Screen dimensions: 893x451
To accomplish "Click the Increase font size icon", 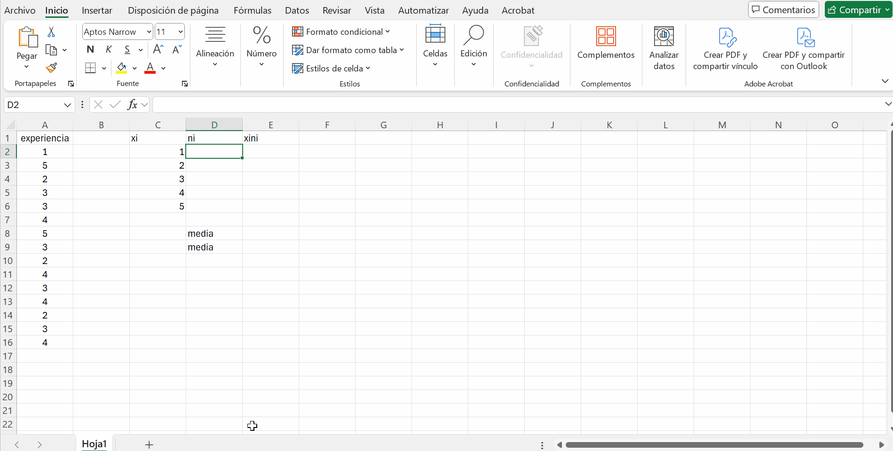I will pyautogui.click(x=158, y=49).
